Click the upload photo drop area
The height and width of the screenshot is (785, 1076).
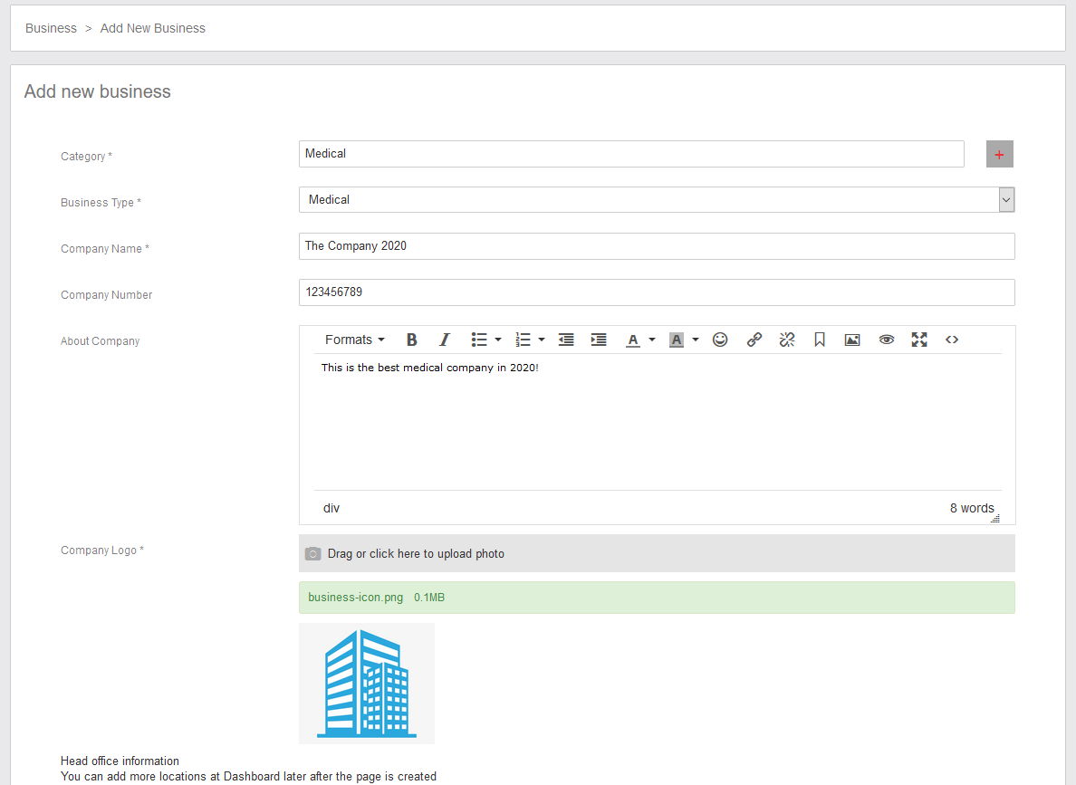pyautogui.click(x=656, y=553)
